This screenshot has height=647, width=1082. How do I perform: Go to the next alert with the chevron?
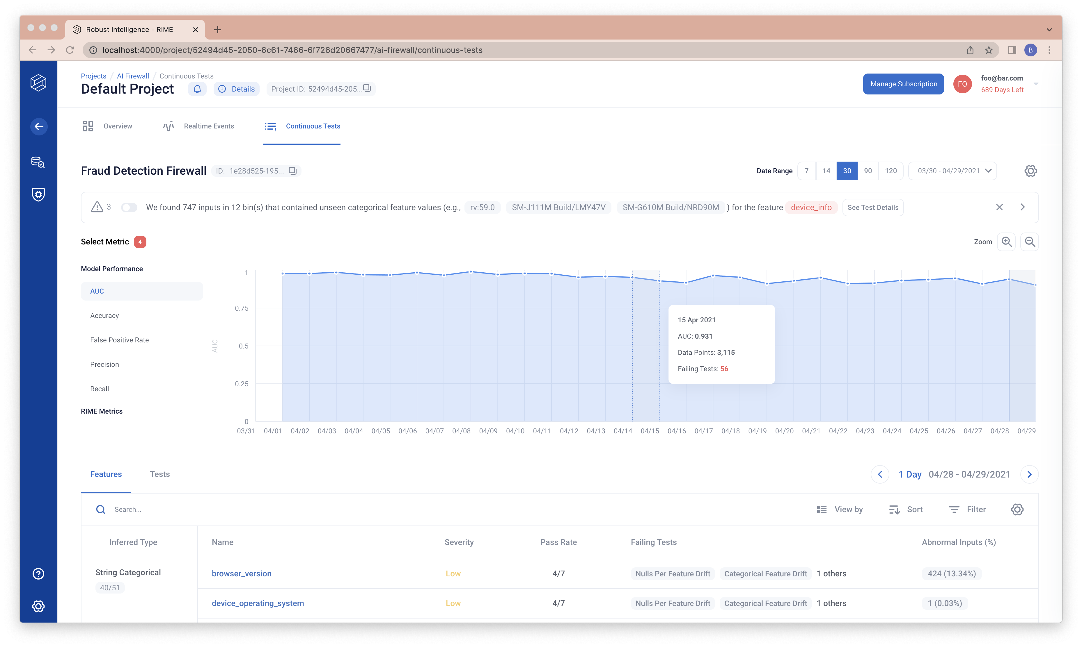(x=1023, y=207)
